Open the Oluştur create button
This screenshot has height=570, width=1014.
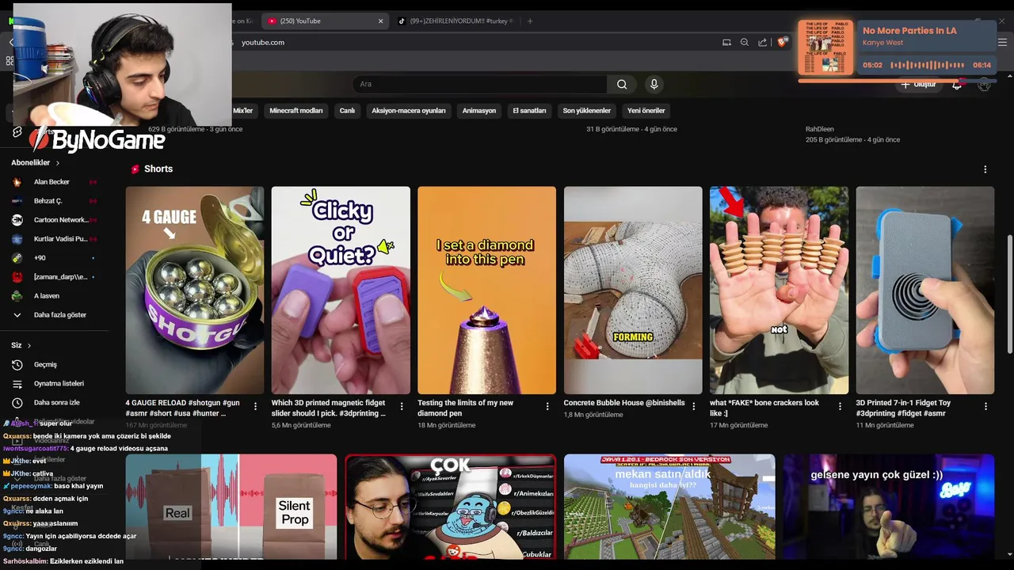pos(918,85)
